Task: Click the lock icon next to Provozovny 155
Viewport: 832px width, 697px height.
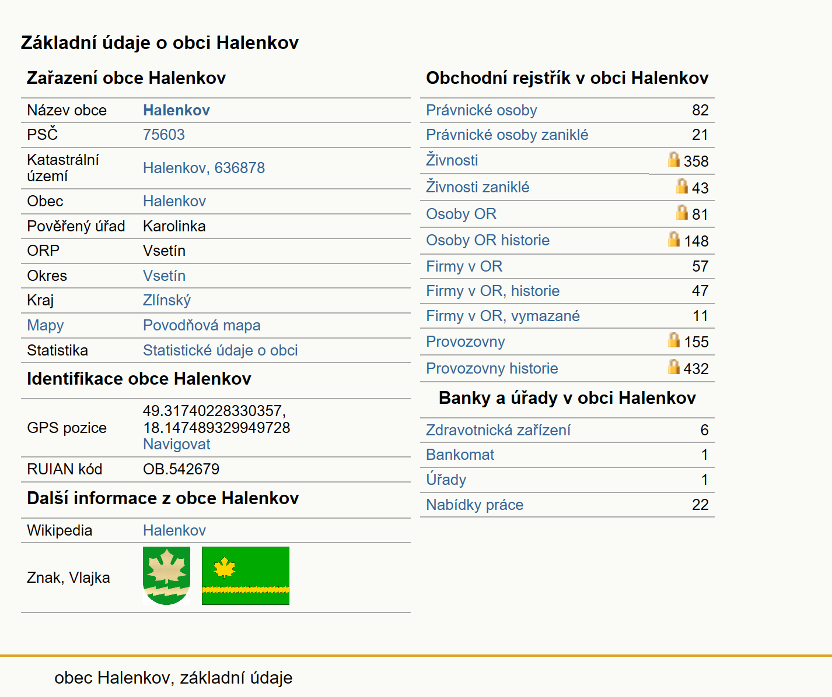Action: [674, 340]
